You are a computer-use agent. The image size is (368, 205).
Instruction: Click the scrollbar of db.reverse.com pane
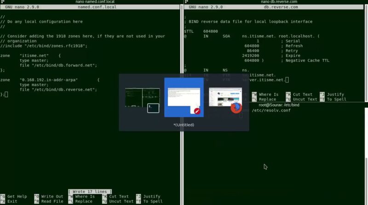pyautogui.click(x=366, y=53)
